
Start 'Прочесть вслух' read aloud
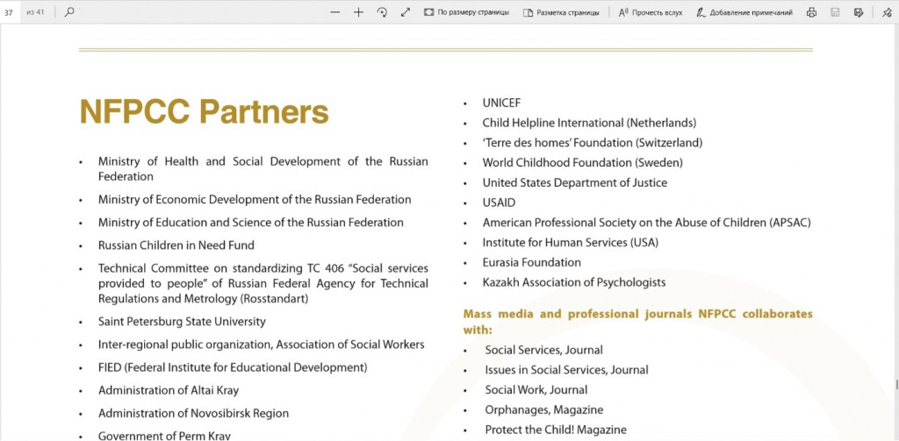[x=651, y=12]
